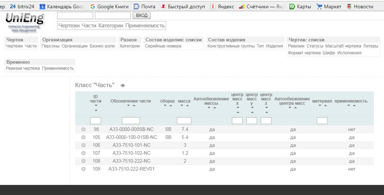Open Применяемость link under Временно
This screenshot has height=195, width=384.
[58, 68]
